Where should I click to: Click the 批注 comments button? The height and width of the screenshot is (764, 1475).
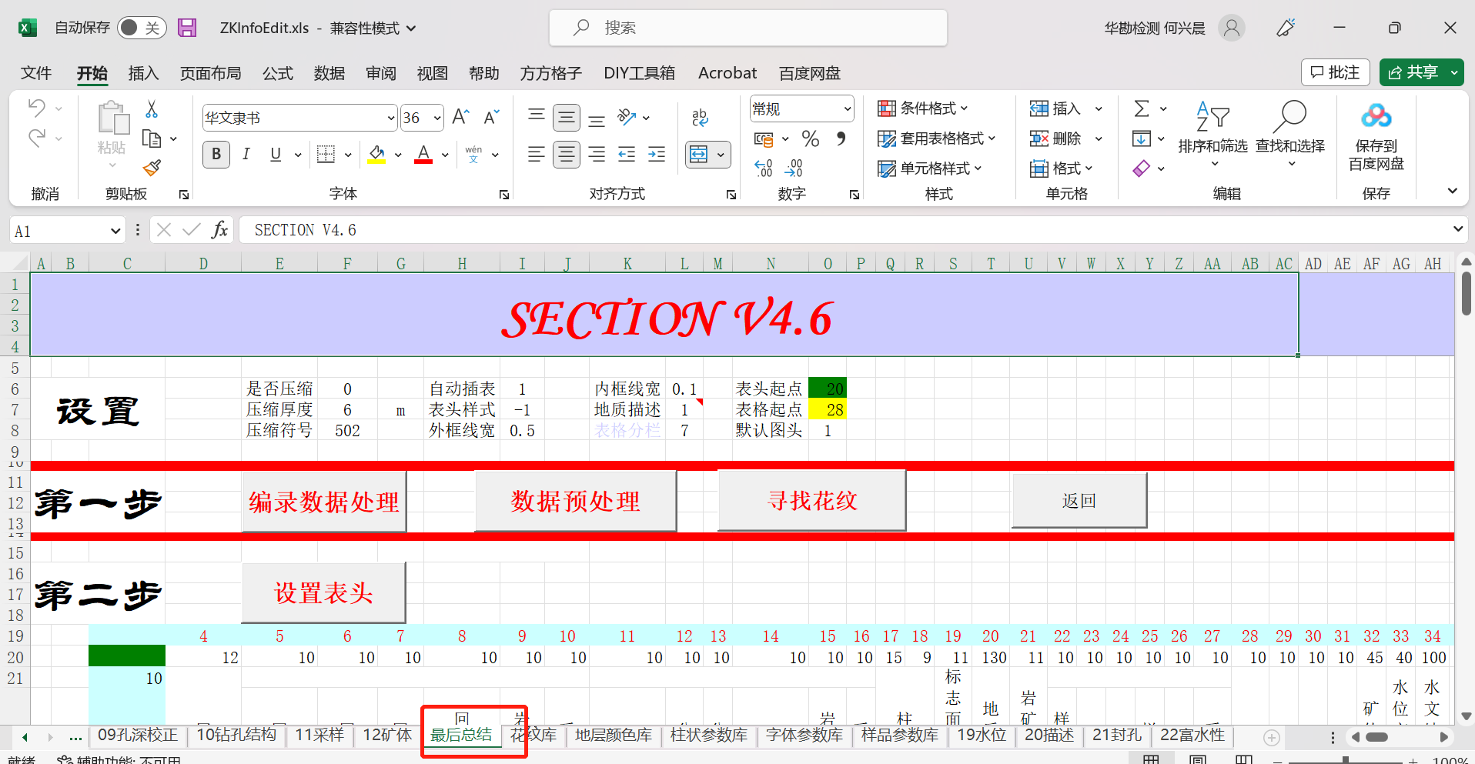pyautogui.click(x=1336, y=72)
